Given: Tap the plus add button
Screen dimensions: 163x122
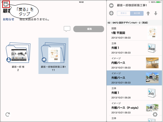Looking at the screenshot, I should pyautogui.click(x=111, y=13).
